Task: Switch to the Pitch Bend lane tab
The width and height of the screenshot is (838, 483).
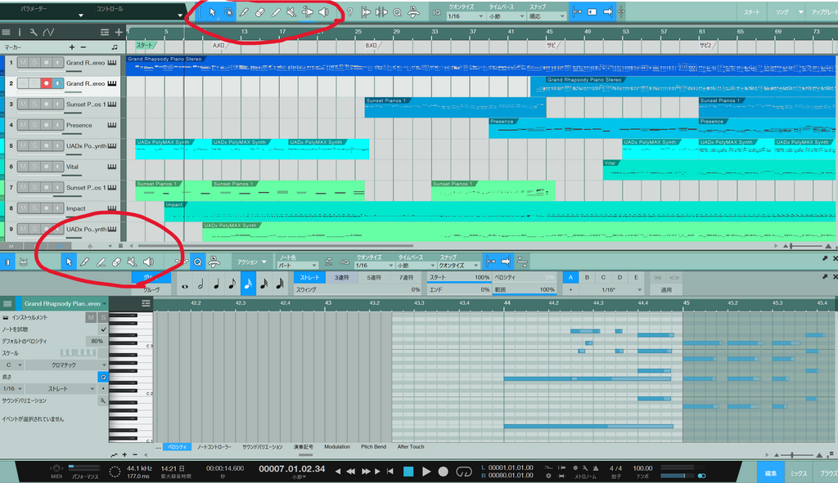Action: tap(373, 447)
